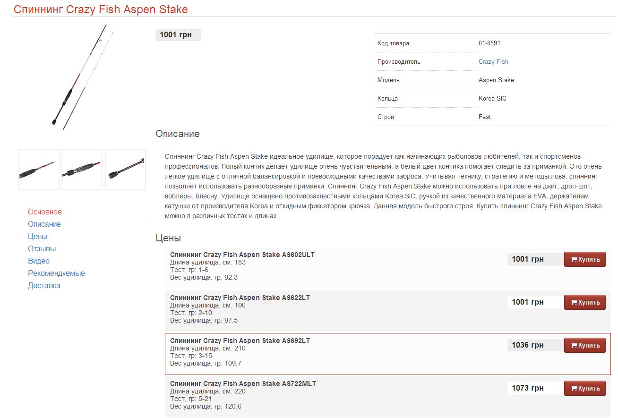618x418 pixels.
Task: Click the Купить button for AS602ULT
Action: [585, 259]
